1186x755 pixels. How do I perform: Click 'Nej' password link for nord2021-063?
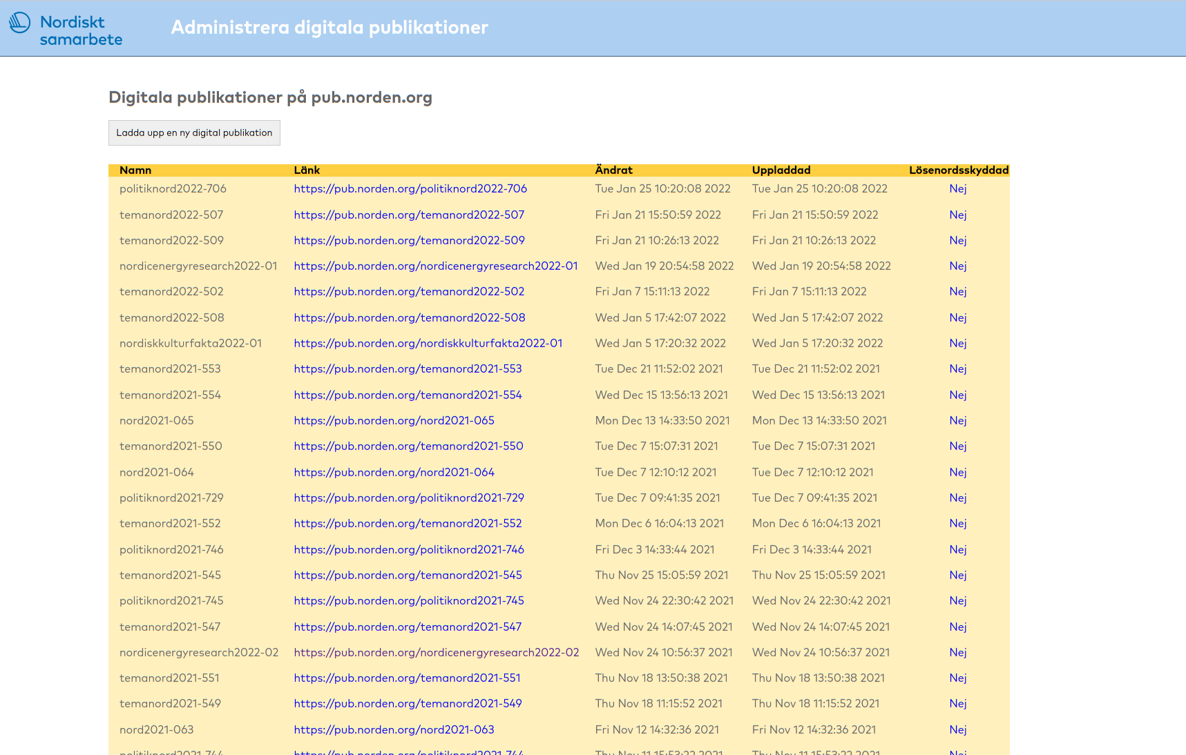coord(958,729)
